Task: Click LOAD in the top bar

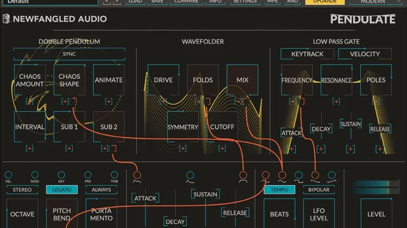Action: [136, 2]
